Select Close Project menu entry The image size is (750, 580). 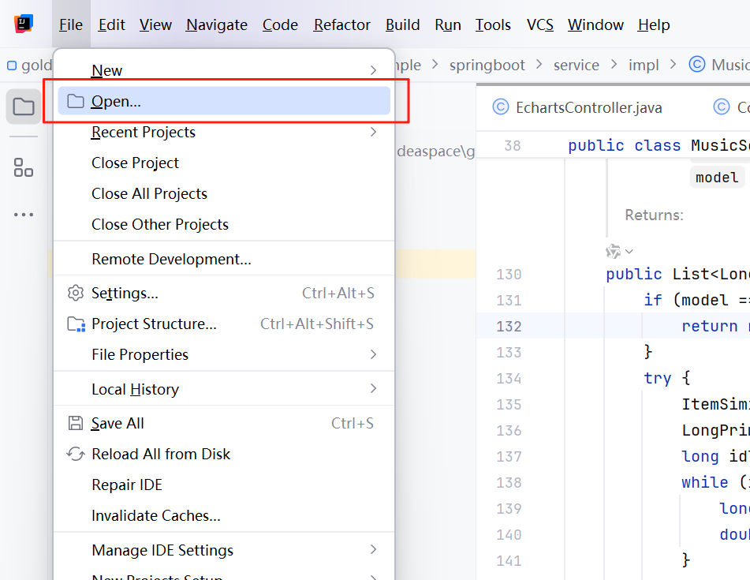click(135, 163)
